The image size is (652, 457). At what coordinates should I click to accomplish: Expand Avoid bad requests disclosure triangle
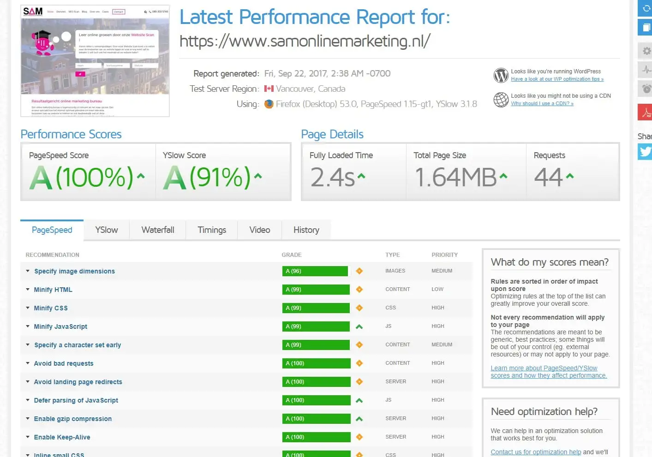point(28,363)
